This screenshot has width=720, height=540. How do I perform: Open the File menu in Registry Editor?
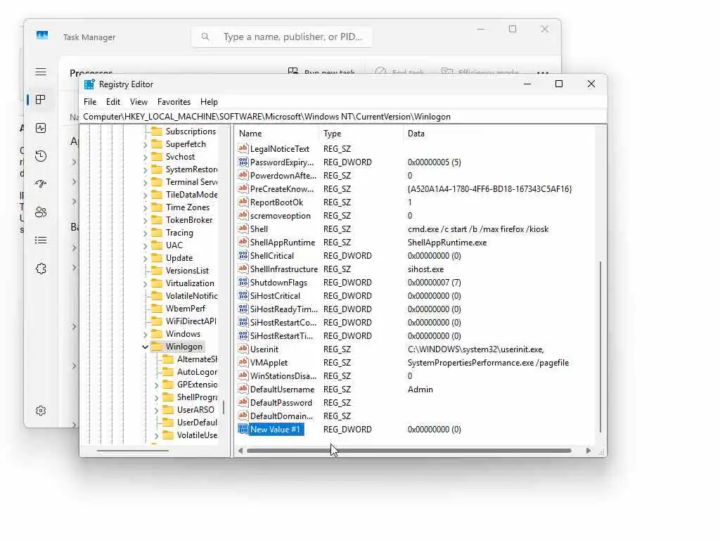coord(90,102)
